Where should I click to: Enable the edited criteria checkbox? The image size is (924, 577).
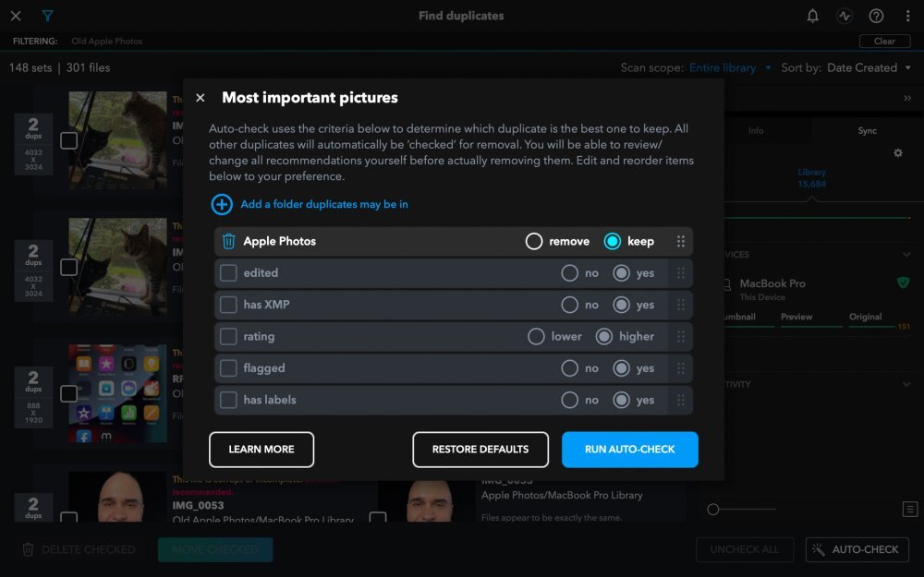[x=228, y=273]
